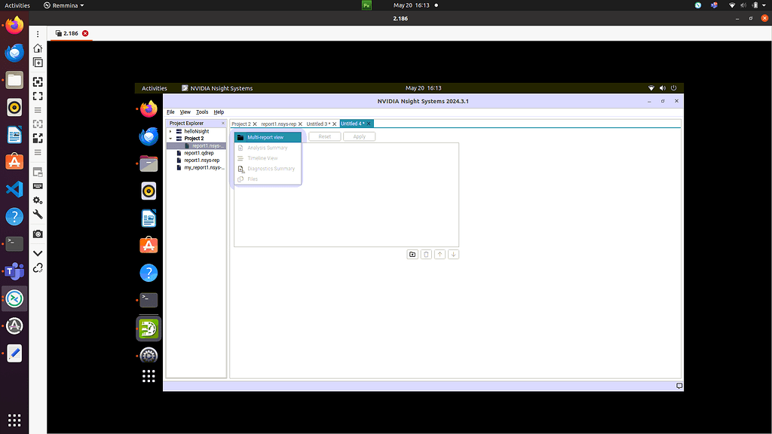
Task: Click the move report down arrow icon
Action: pyautogui.click(x=453, y=254)
